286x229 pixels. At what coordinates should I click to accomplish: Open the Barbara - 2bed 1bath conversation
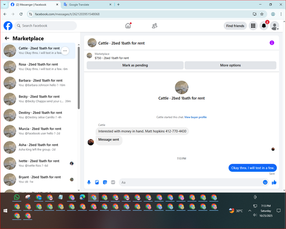click(x=38, y=83)
